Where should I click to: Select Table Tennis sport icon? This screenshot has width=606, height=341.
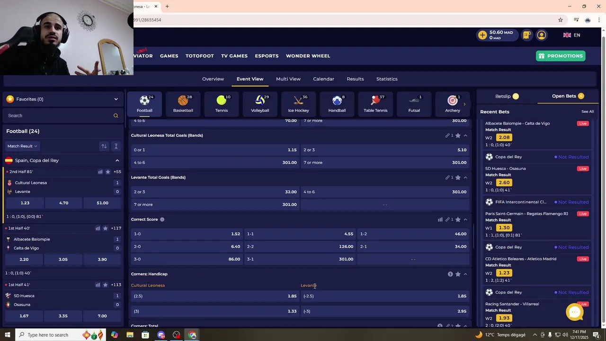[x=375, y=104]
